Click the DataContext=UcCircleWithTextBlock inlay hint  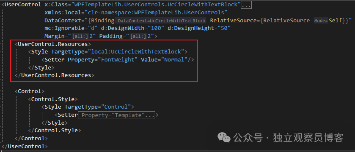click(162, 21)
